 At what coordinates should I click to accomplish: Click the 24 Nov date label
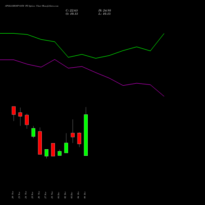click(26, 195)
